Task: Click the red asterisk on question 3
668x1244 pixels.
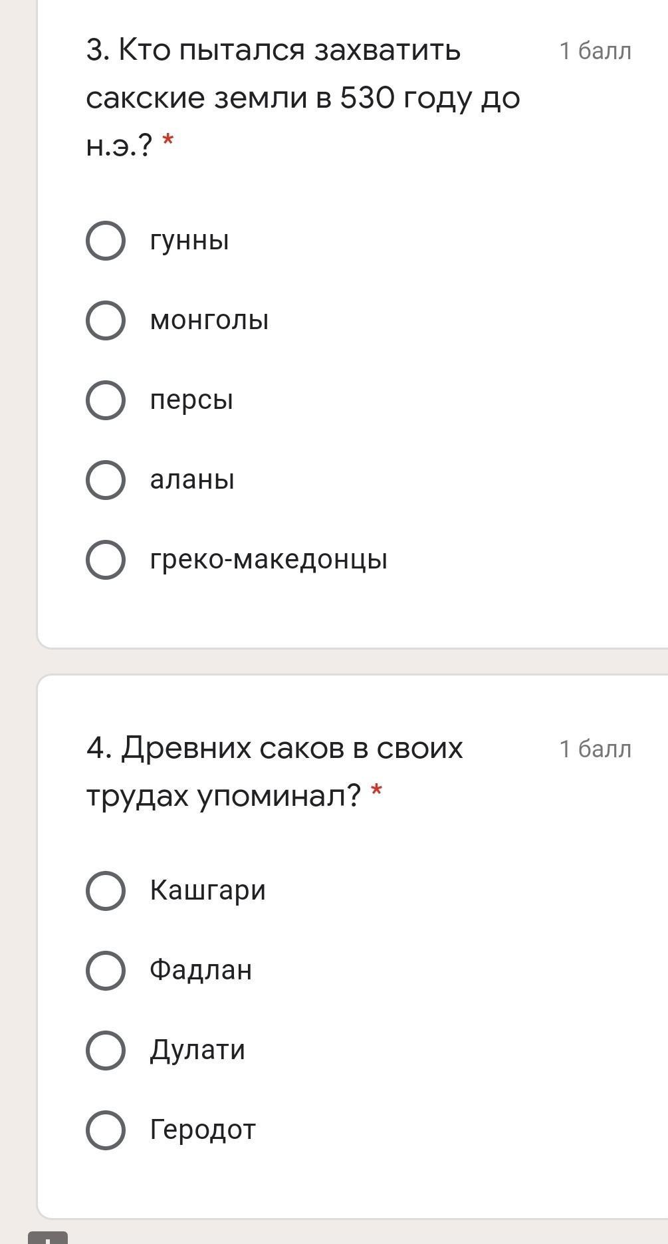Action: pos(168,141)
